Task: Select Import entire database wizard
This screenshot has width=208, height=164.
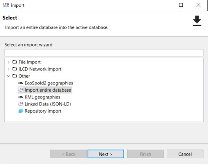Action: 48,90
